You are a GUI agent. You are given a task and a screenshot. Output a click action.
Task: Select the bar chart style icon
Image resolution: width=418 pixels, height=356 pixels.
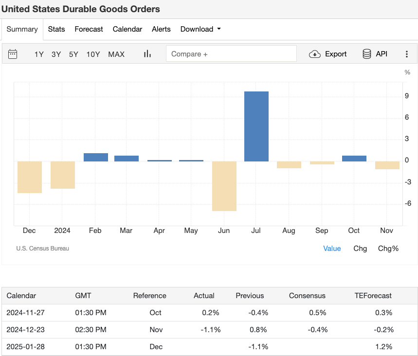[x=147, y=54]
